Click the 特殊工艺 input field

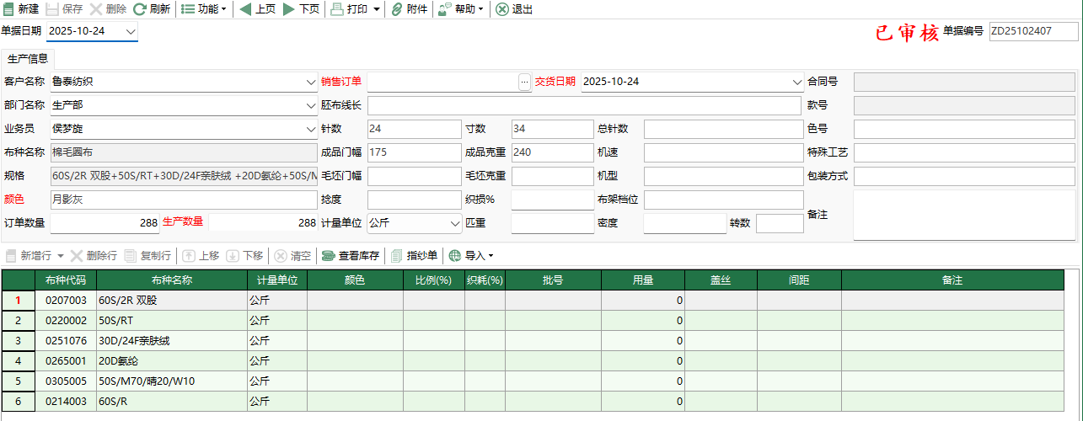pos(965,152)
